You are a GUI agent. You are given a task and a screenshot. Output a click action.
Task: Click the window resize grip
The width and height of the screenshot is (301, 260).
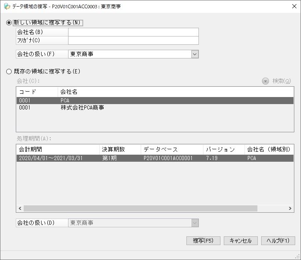tap(297, 257)
